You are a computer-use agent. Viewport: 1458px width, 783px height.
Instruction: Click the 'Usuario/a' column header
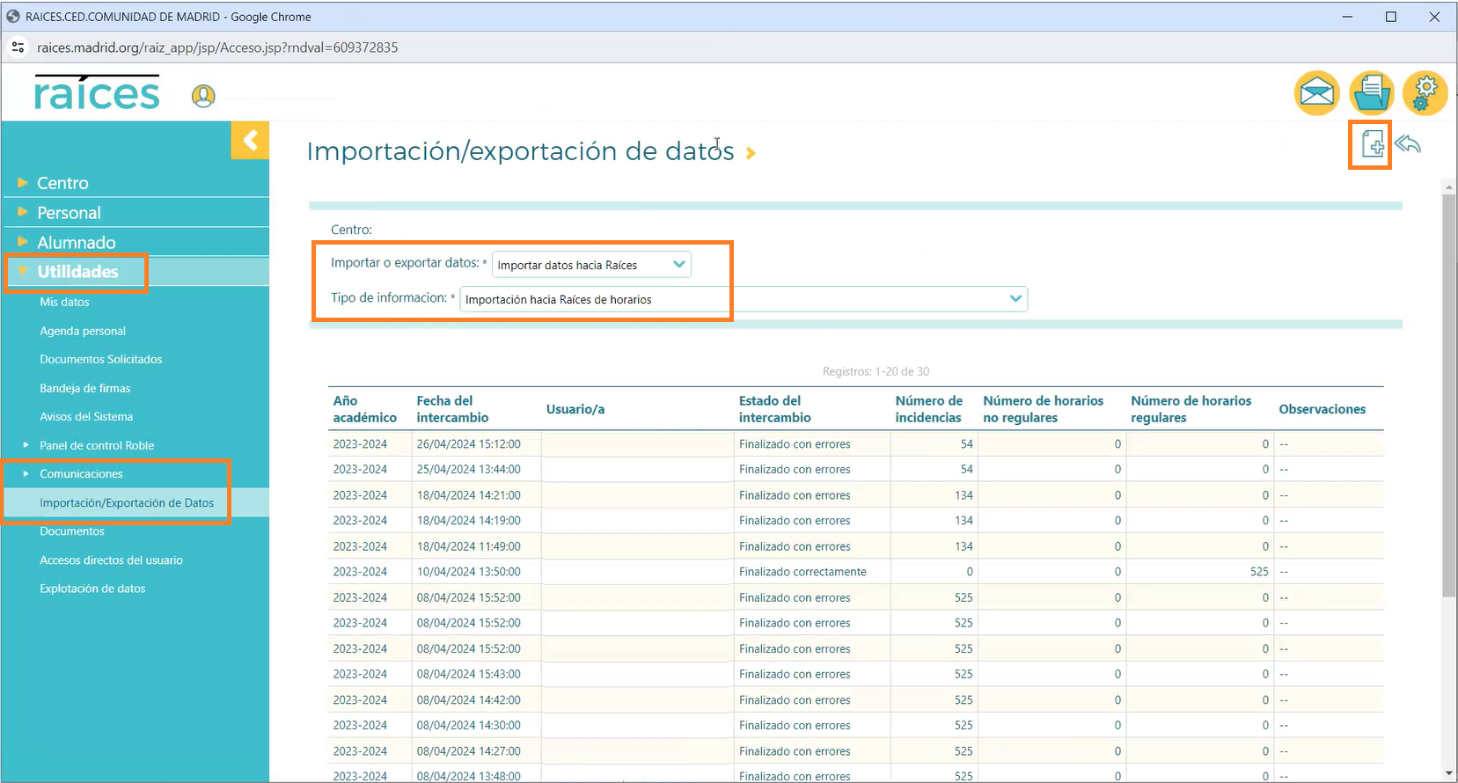click(575, 409)
